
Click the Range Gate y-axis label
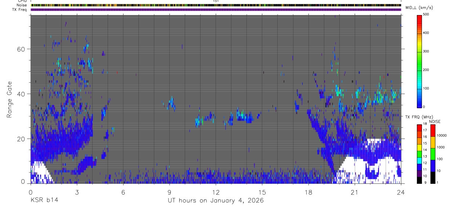[x=9, y=99]
